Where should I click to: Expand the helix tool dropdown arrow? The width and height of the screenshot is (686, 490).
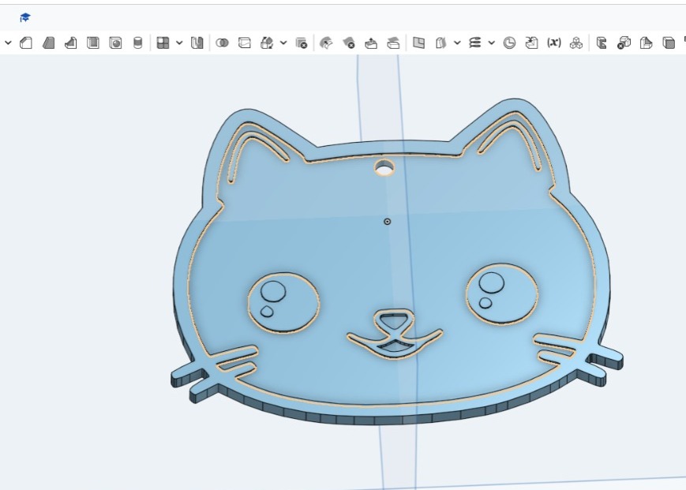coord(491,43)
